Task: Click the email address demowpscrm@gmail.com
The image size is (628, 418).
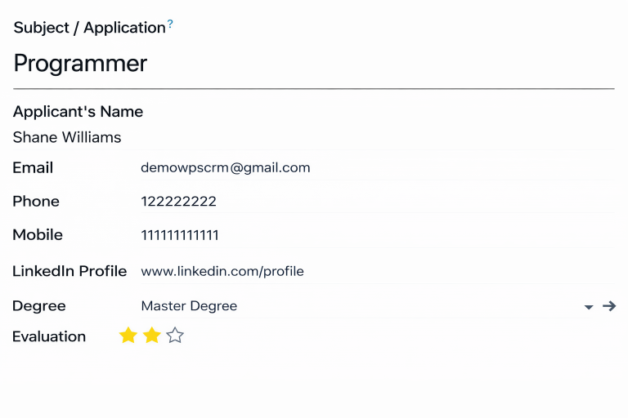Action: (x=226, y=168)
